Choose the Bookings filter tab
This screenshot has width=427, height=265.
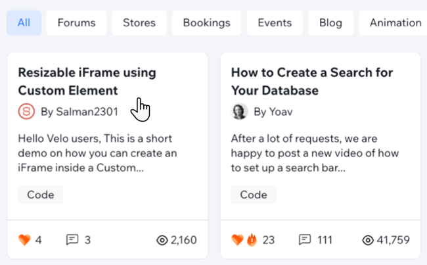pyautogui.click(x=207, y=23)
